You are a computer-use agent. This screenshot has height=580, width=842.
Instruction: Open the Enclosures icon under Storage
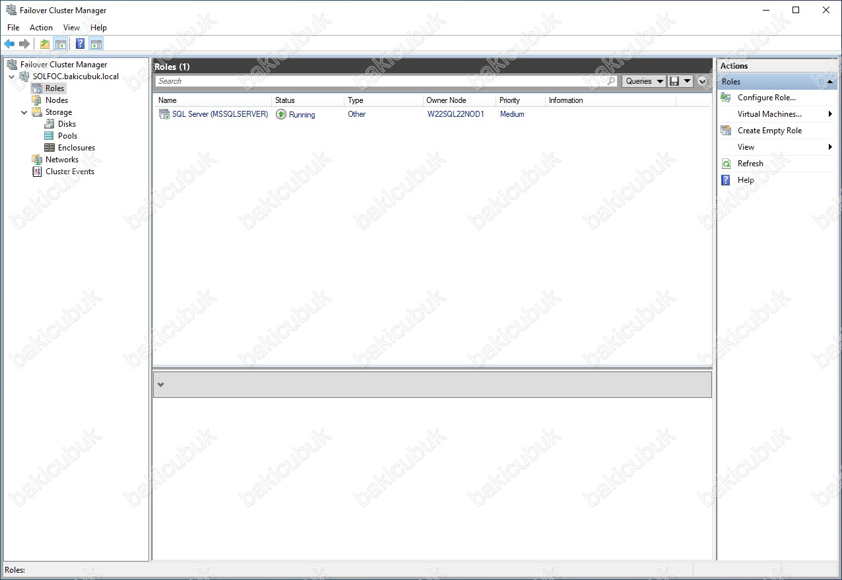tap(49, 148)
